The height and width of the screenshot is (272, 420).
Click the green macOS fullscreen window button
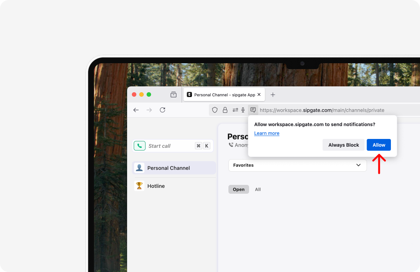coord(149,94)
